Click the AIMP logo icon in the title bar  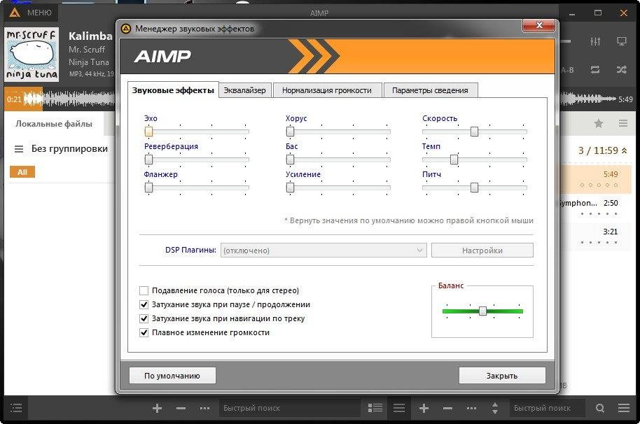pos(15,13)
